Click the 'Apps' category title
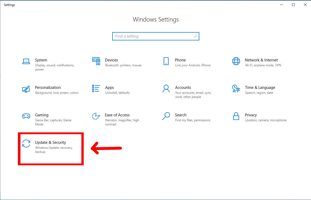 click(x=110, y=88)
